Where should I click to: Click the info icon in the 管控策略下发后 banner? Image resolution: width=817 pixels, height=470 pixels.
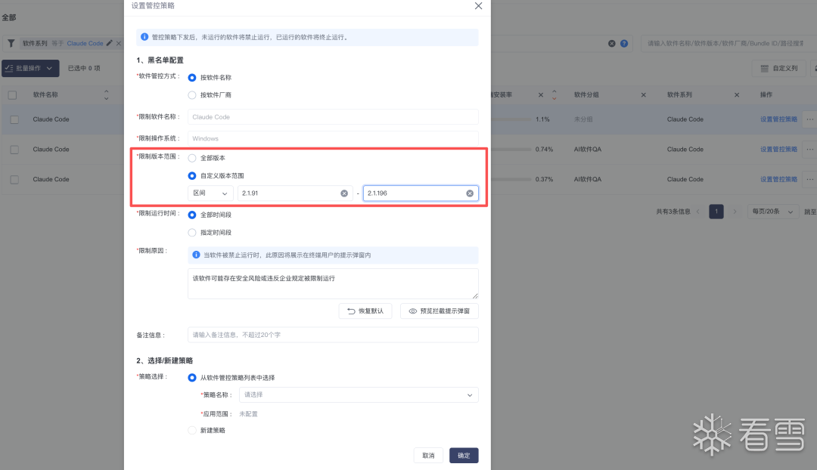click(144, 37)
